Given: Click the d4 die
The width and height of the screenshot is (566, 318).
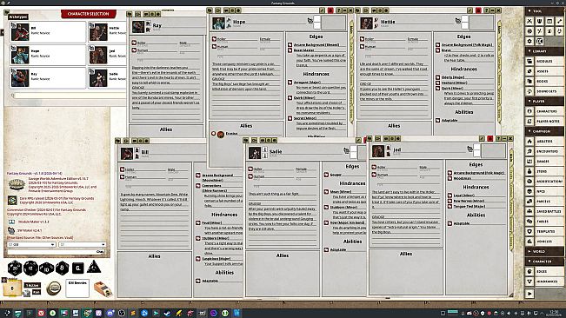Looking at the screenshot, I should tap(94, 267).
